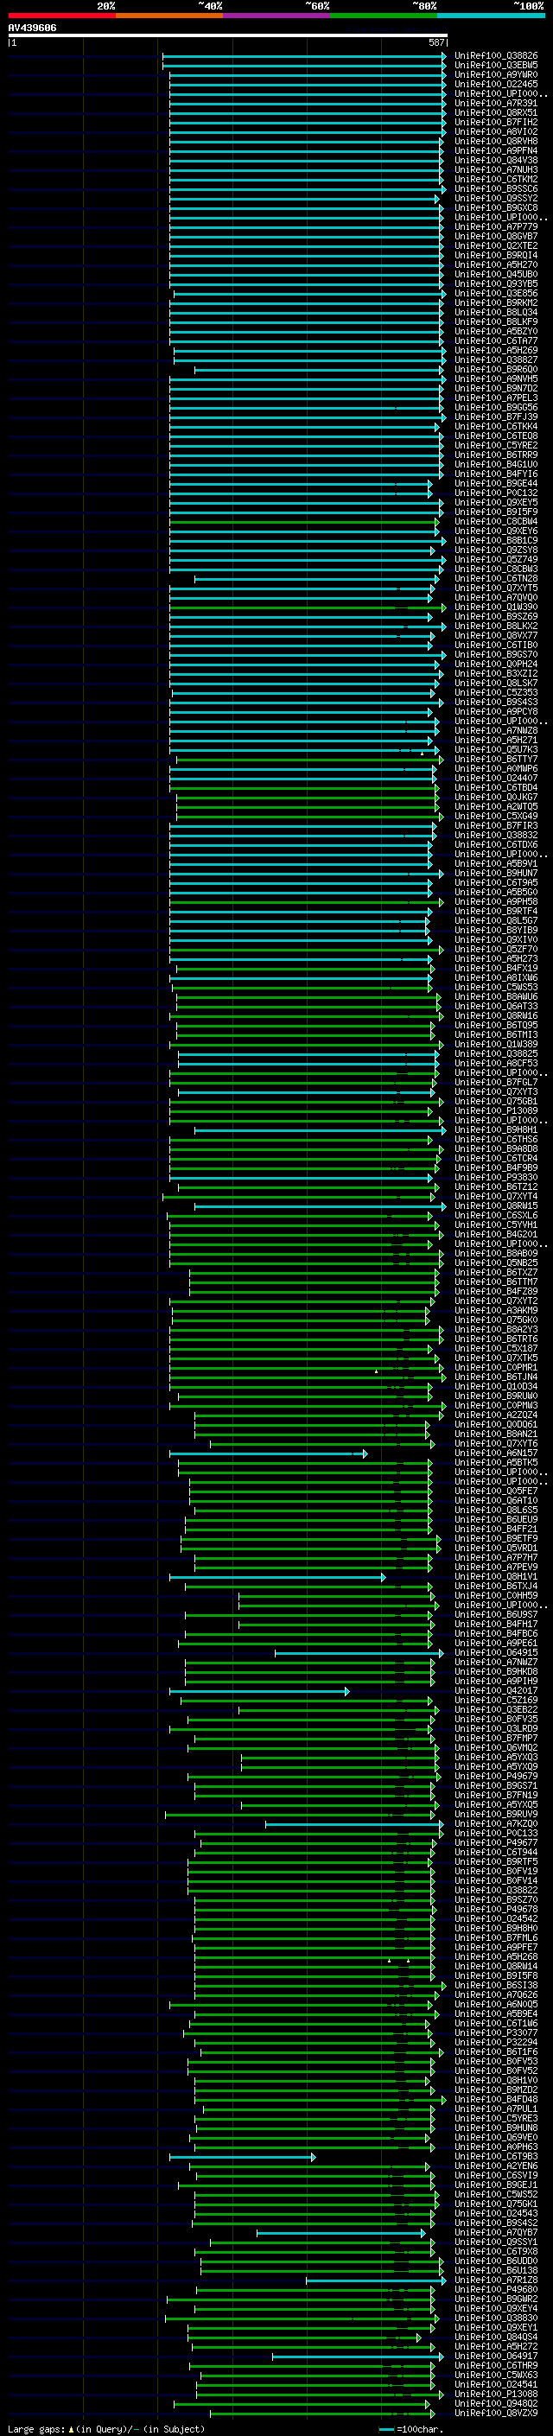Click UniRef100_A9PCY8 label
553x2436 pixels.
(496, 711)
